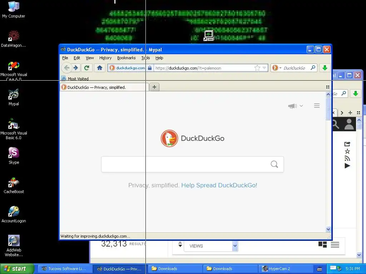
Task: Click the DuckDuckGo megaphone icon
Action: coord(292,106)
